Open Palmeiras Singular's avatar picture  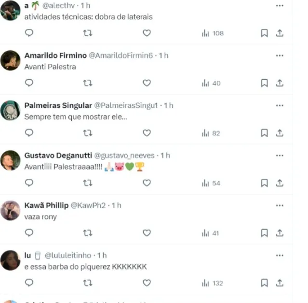(x=11, y=111)
